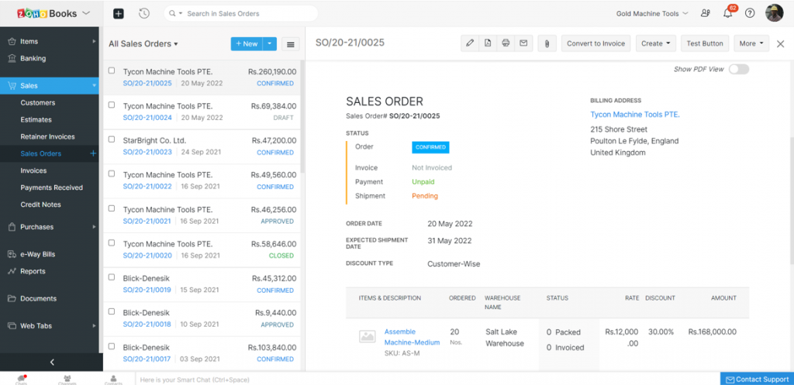794x385 pixels.
Task: Open Contacts in the bottom bar
Action: coord(113,380)
